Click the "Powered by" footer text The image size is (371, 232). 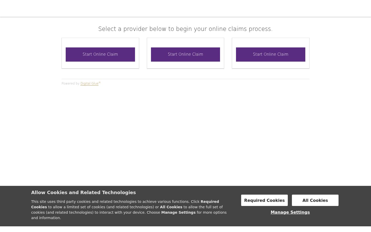pos(70,84)
